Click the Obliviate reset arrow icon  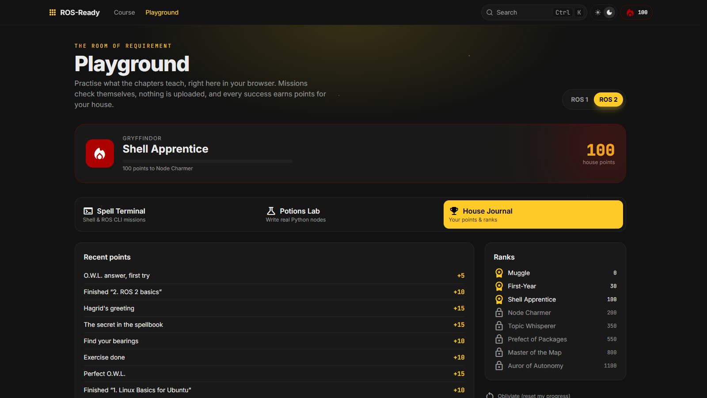click(490, 395)
